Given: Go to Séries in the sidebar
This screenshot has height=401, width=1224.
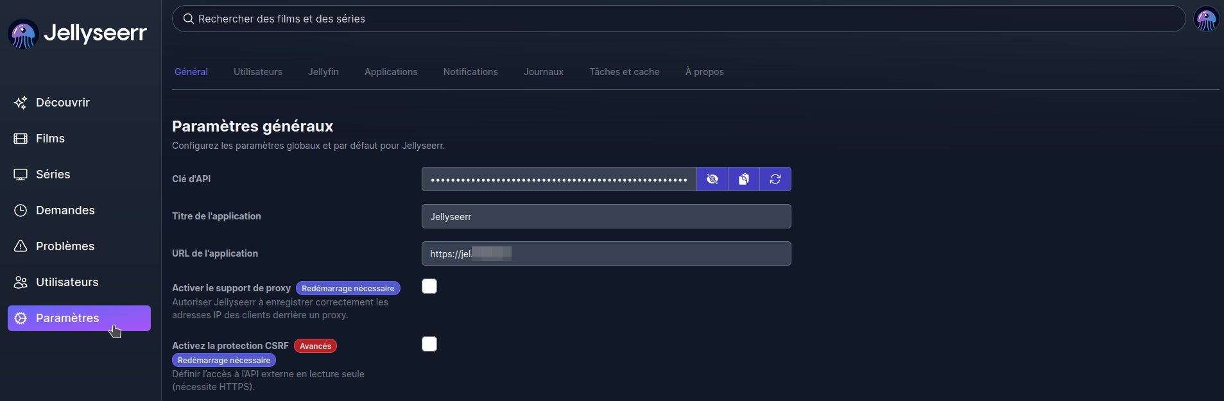Looking at the screenshot, I should click(x=79, y=175).
